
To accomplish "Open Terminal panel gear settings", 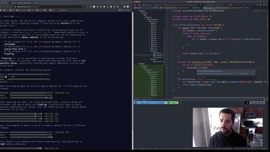I will 265,100.
